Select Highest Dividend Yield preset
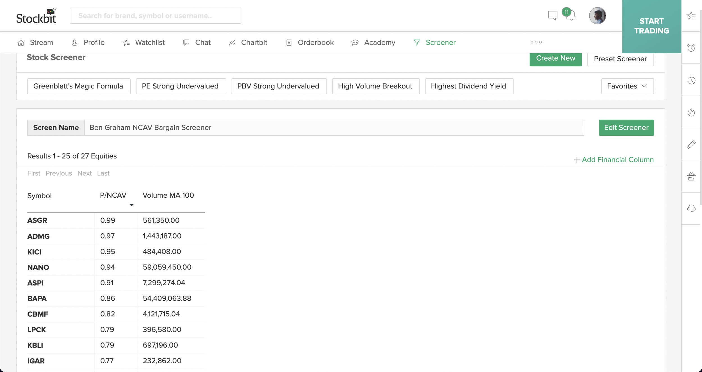Screen dimensions: 702x372 (x=469, y=86)
